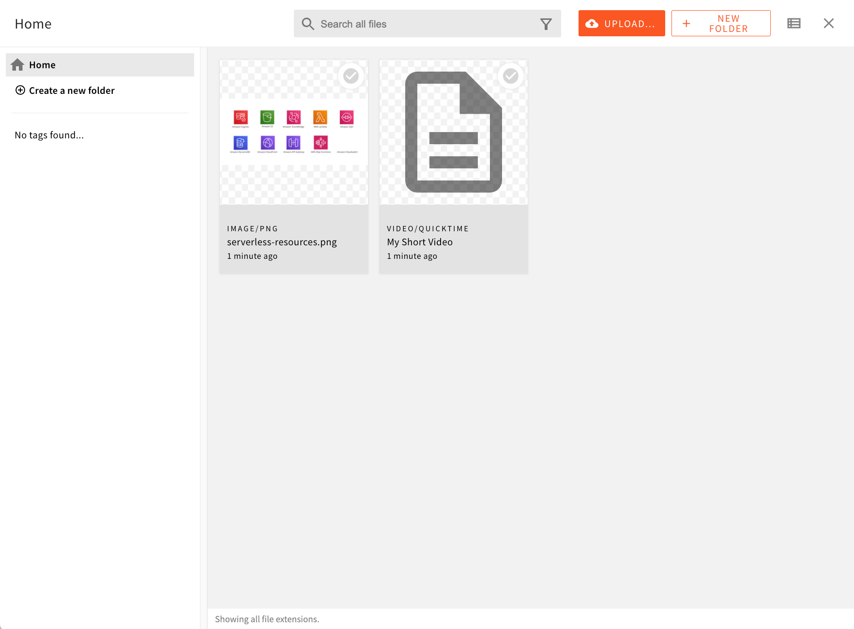This screenshot has width=854, height=629.
Task: Switch to list view layout
Action: 793,23
